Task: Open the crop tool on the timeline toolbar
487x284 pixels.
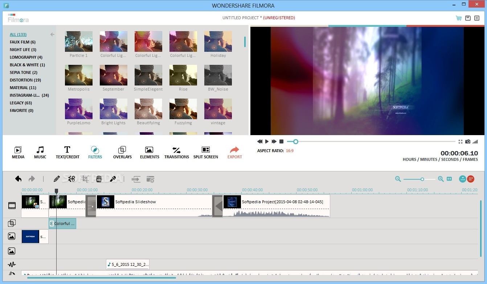Action: (85, 179)
